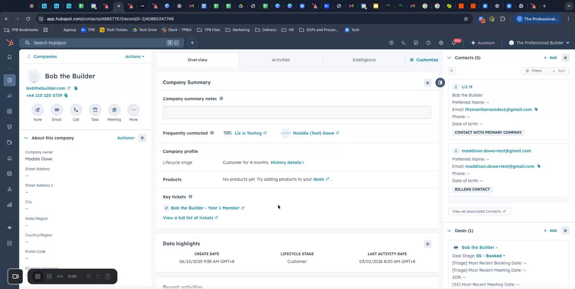
Task: Open The Professional Builder account menu
Action: pyautogui.click(x=539, y=43)
